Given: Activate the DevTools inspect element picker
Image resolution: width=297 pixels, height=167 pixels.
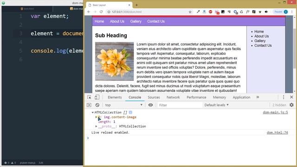Looking at the screenshot, I should click(x=89, y=97).
